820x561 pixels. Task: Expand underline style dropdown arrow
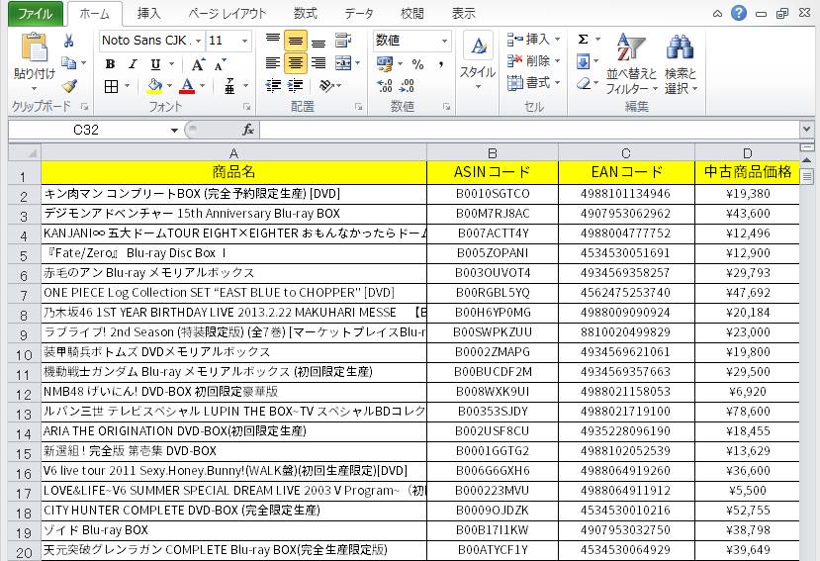pos(171,64)
